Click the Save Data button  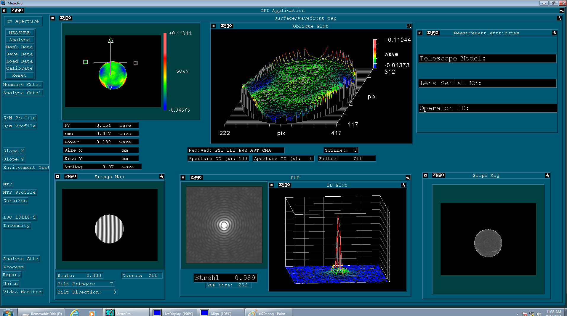(20, 54)
